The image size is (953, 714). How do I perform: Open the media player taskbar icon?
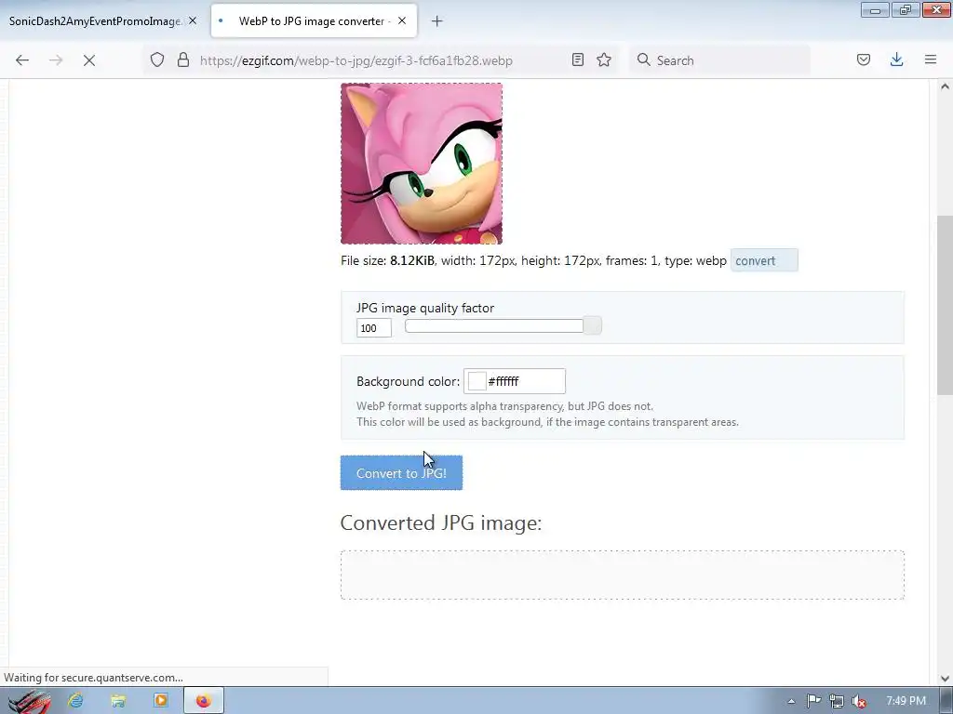[161, 701]
